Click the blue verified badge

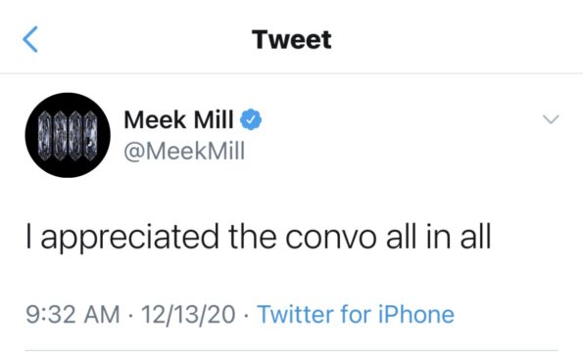pos(251,119)
